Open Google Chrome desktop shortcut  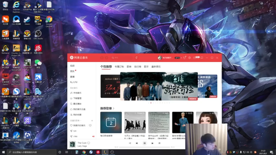pos(49,21)
